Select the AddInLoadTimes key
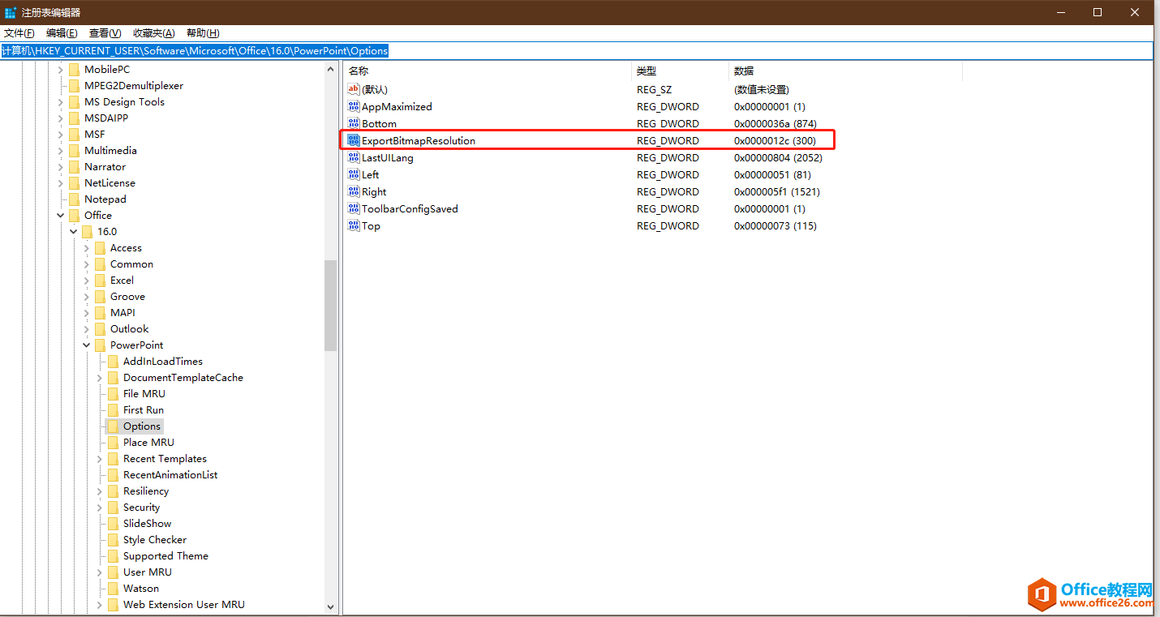This screenshot has height=617, width=1160. click(163, 361)
